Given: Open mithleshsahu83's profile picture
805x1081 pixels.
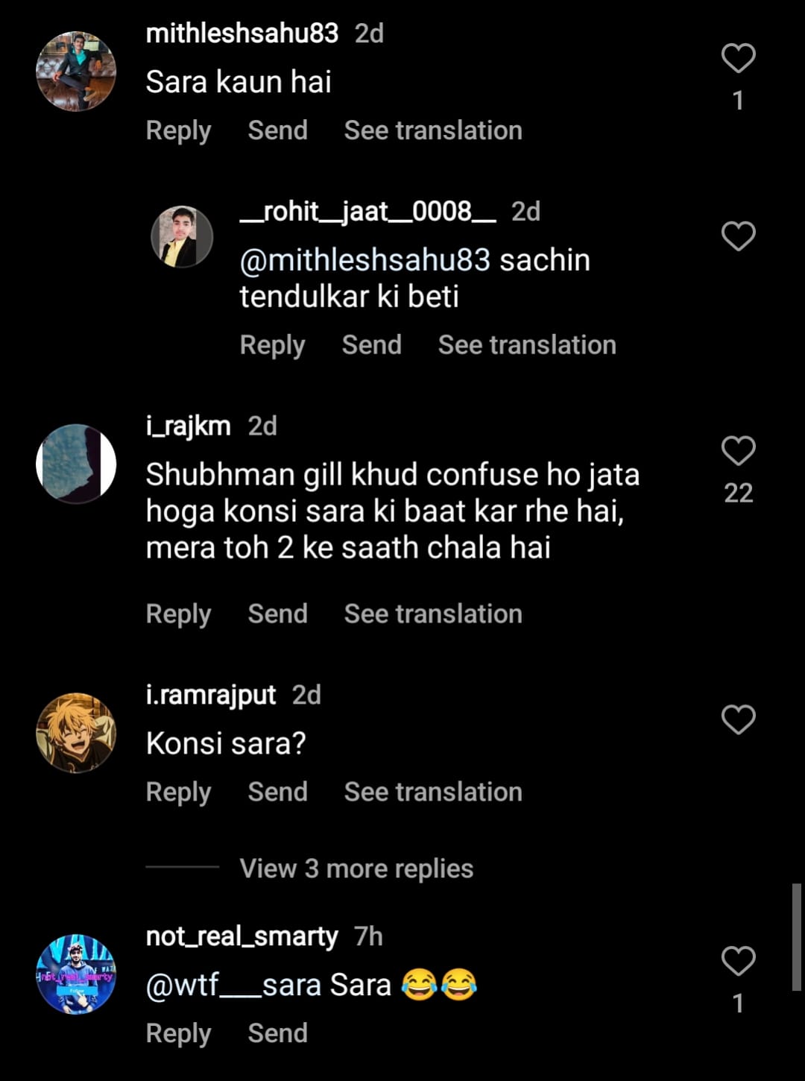Looking at the screenshot, I should (76, 72).
